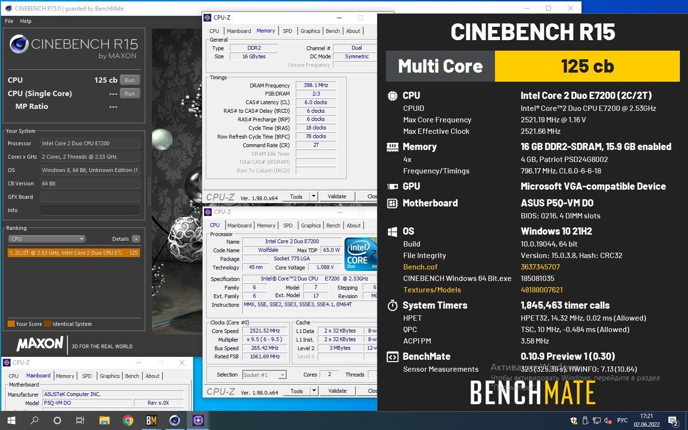Open the Socket #1 selection dropdown
This screenshot has height=430, width=688.
264,375
